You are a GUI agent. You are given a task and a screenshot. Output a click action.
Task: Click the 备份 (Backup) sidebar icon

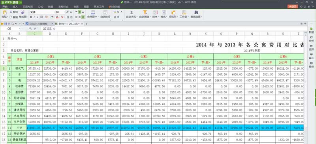click(311, 64)
